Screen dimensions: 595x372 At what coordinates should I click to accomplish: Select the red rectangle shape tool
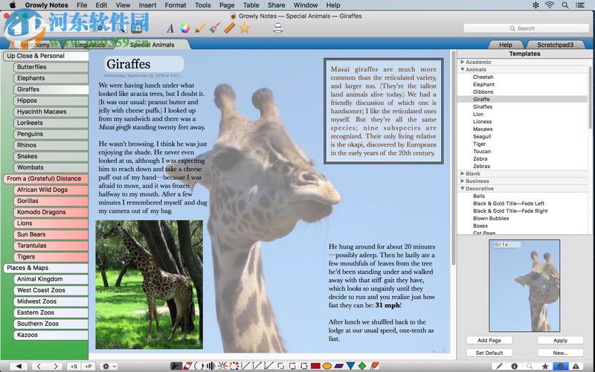pyautogui.click(x=315, y=366)
